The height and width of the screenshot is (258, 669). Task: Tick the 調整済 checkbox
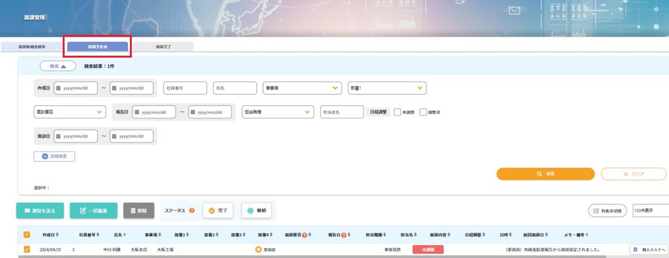pyautogui.click(x=423, y=112)
